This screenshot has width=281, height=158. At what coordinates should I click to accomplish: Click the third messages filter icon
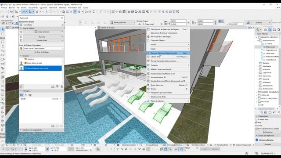pyautogui.click(x=30, y=95)
